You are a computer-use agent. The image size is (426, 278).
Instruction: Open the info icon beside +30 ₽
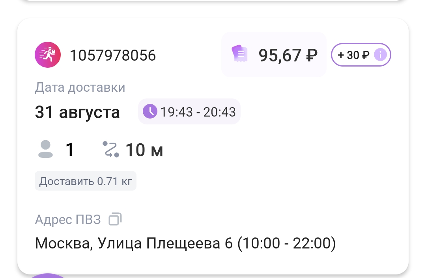click(380, 55)
